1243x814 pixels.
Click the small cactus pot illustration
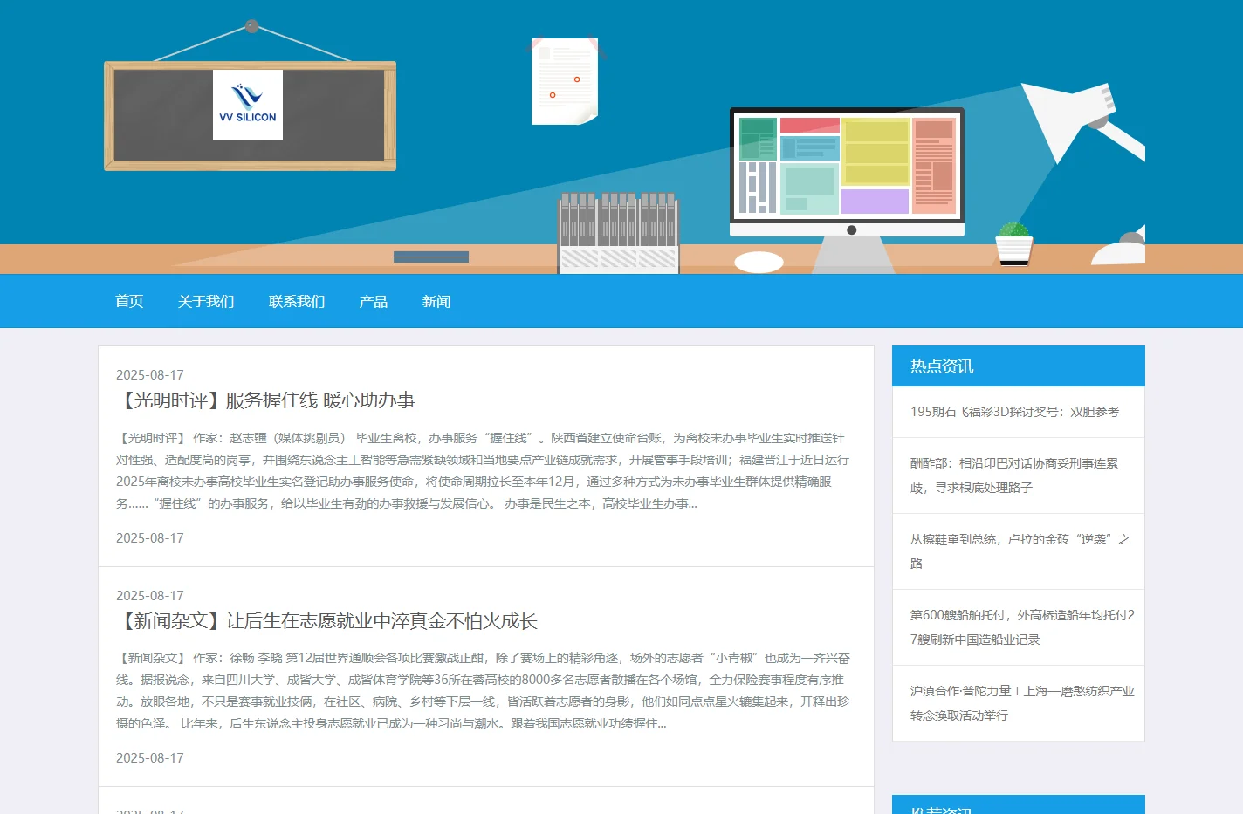pyautogui.click(x=1014, y=244)
